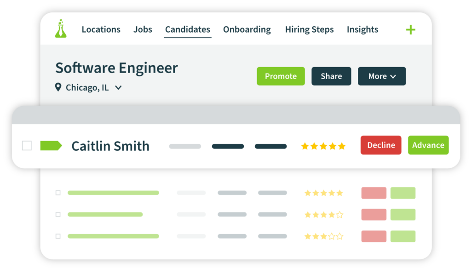471x274 pixels.
Task: Expand the Chicago, IL location dropdown
Action: (119, 88)
